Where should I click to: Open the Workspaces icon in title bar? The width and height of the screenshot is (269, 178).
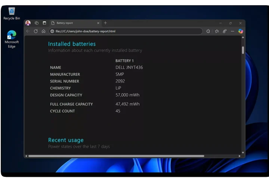pyautogui.click(x=37, y=23)
